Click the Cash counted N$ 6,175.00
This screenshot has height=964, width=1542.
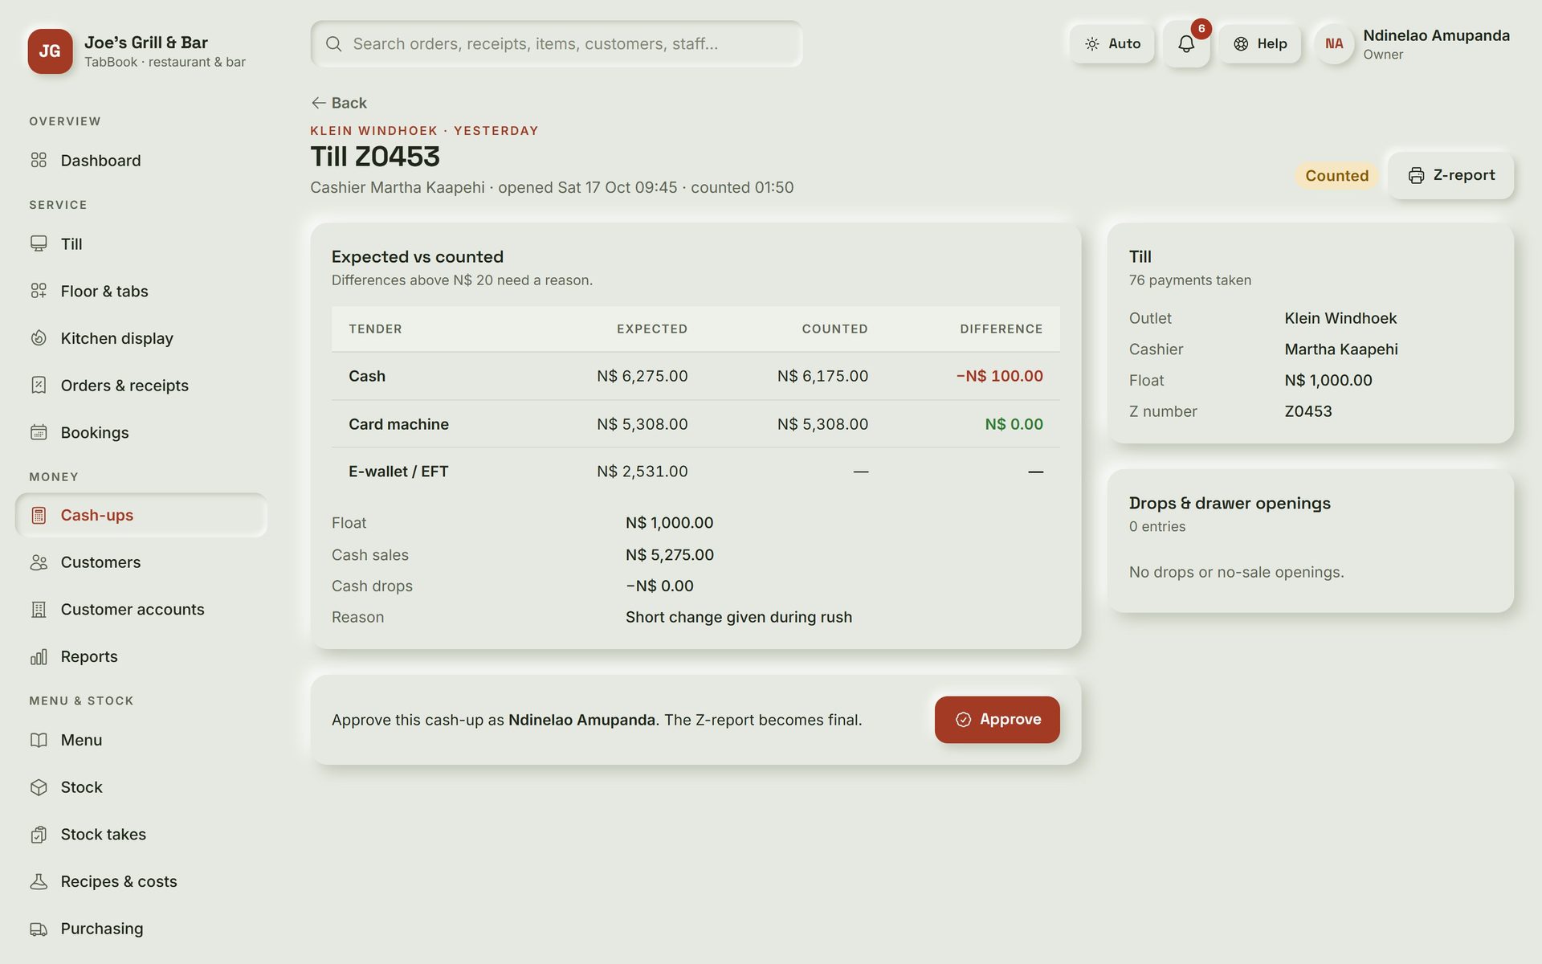822,376
